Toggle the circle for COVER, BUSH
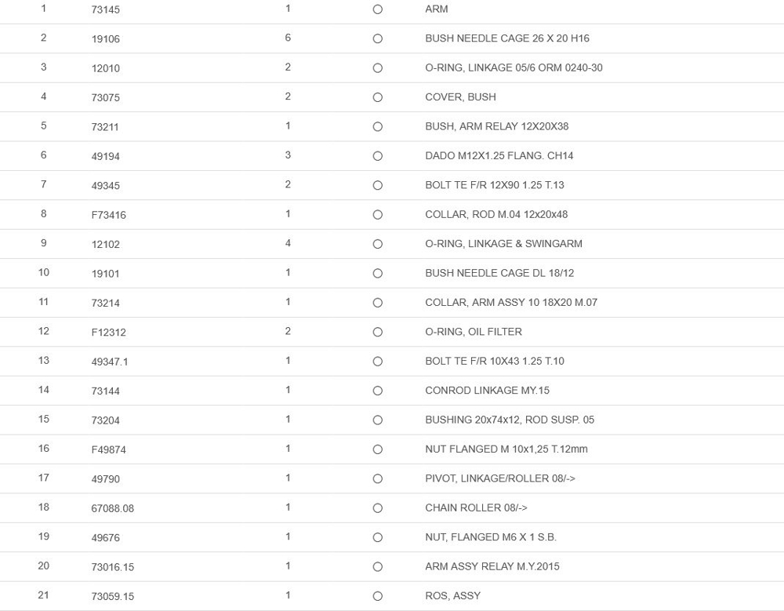 pos(378,97)
